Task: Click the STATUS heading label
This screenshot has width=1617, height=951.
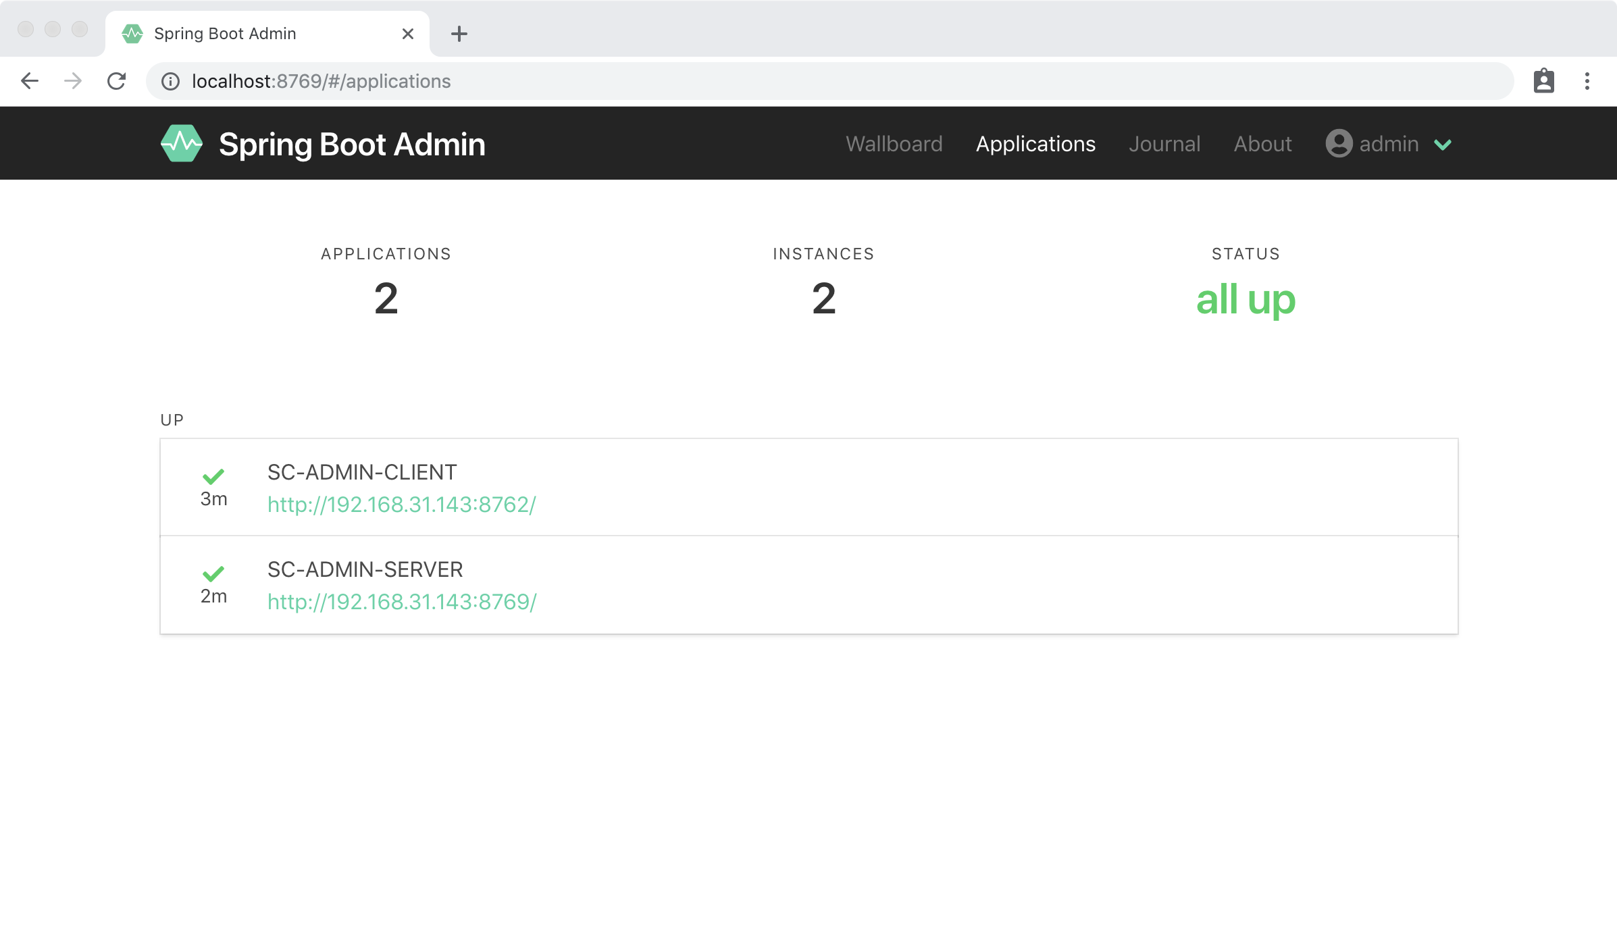Action: pyautogui.click(x=1246, y=254)
